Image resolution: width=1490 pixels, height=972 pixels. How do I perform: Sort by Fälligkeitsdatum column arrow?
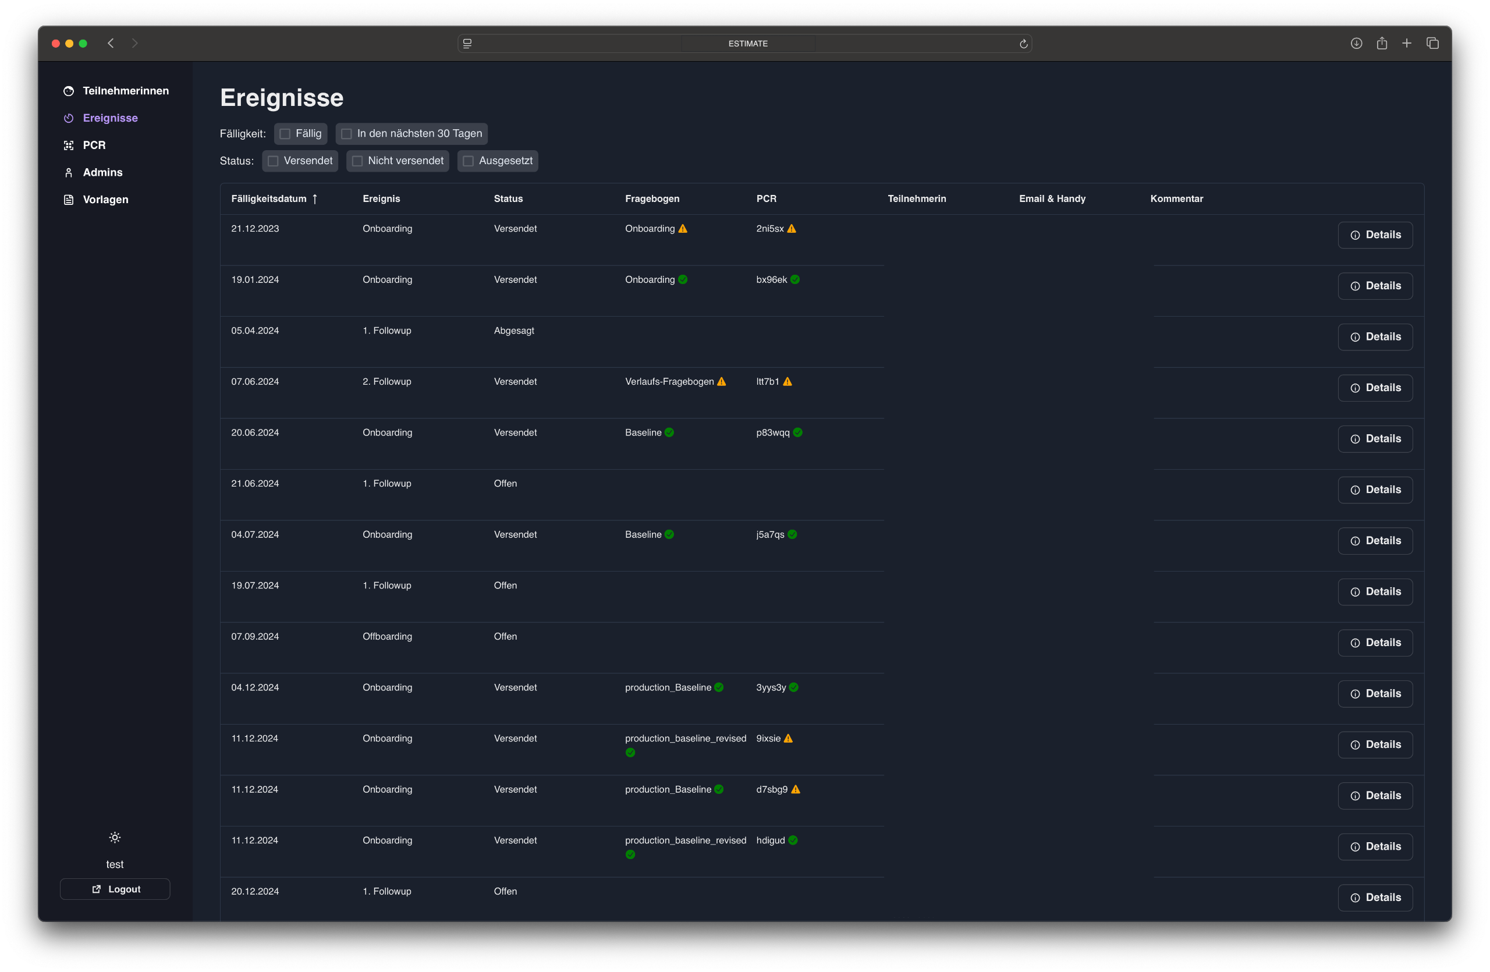click(x=315, y=198)
